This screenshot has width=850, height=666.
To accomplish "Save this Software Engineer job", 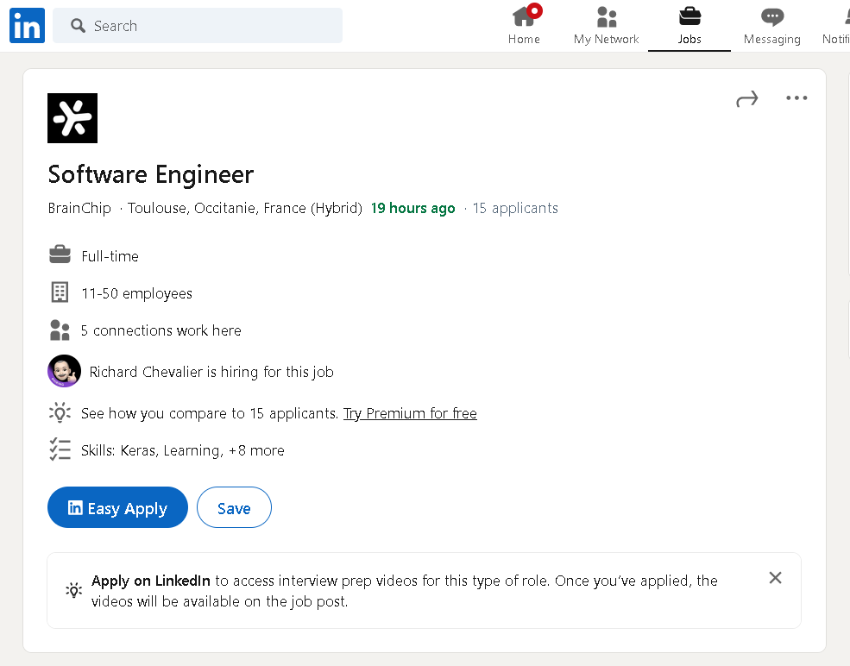I will 234,508.
